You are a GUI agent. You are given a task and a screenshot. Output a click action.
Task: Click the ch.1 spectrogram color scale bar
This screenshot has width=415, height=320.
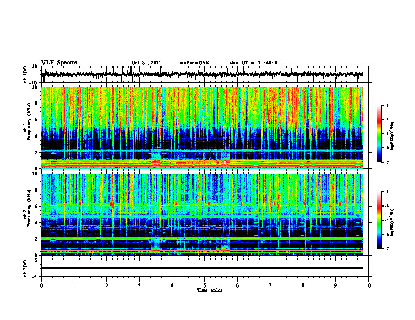point(379,134)
